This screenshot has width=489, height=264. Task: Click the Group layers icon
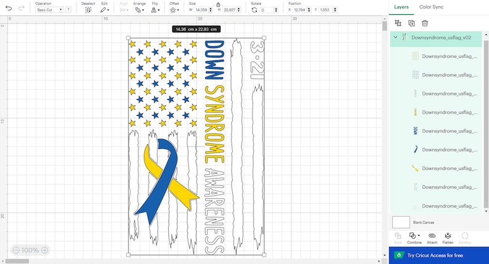pos(398,23)
